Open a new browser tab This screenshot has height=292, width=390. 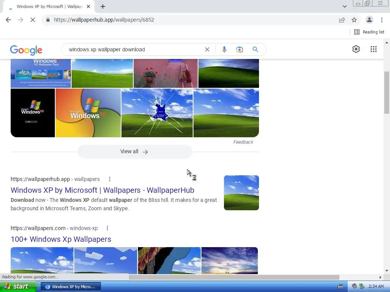tap(103, 6)
